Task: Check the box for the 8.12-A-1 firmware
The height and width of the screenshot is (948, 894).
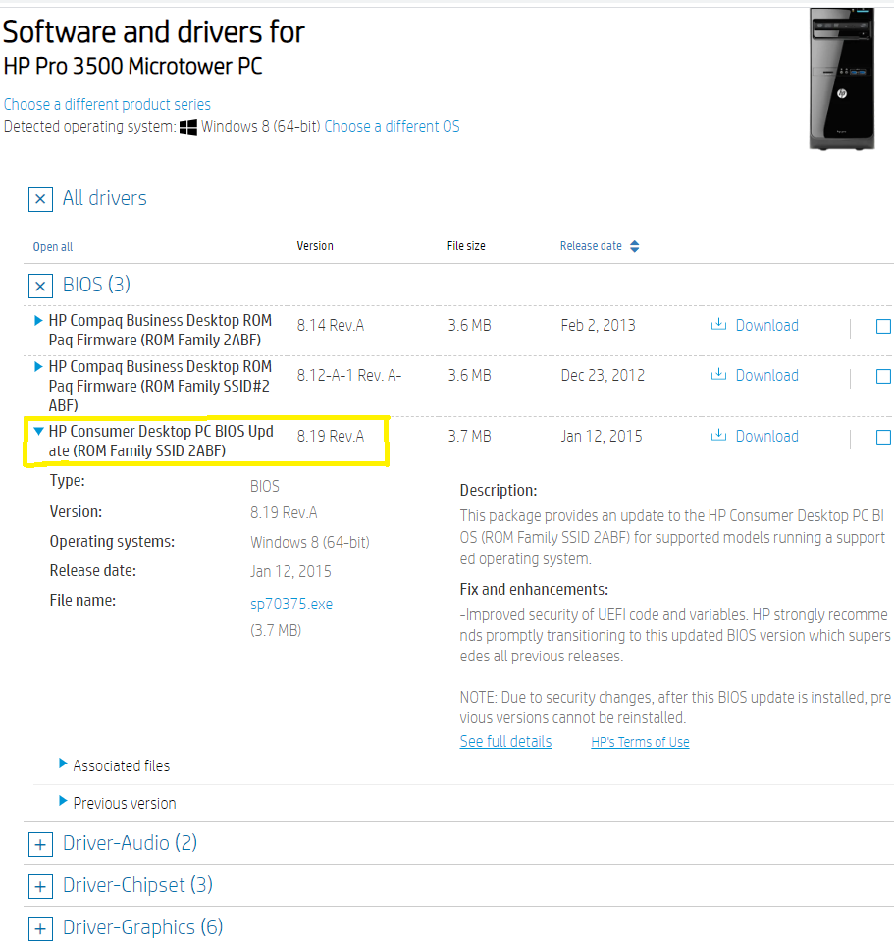Action: point(882,376)
